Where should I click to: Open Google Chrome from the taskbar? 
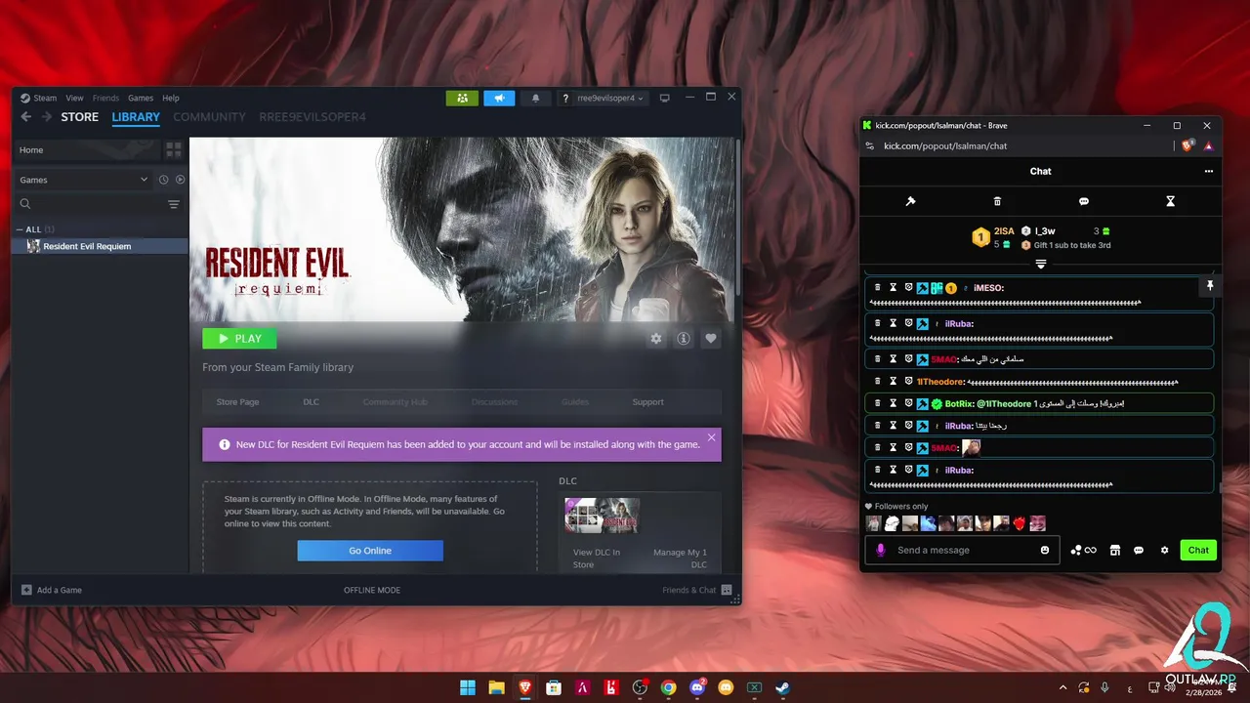point(668,687)
